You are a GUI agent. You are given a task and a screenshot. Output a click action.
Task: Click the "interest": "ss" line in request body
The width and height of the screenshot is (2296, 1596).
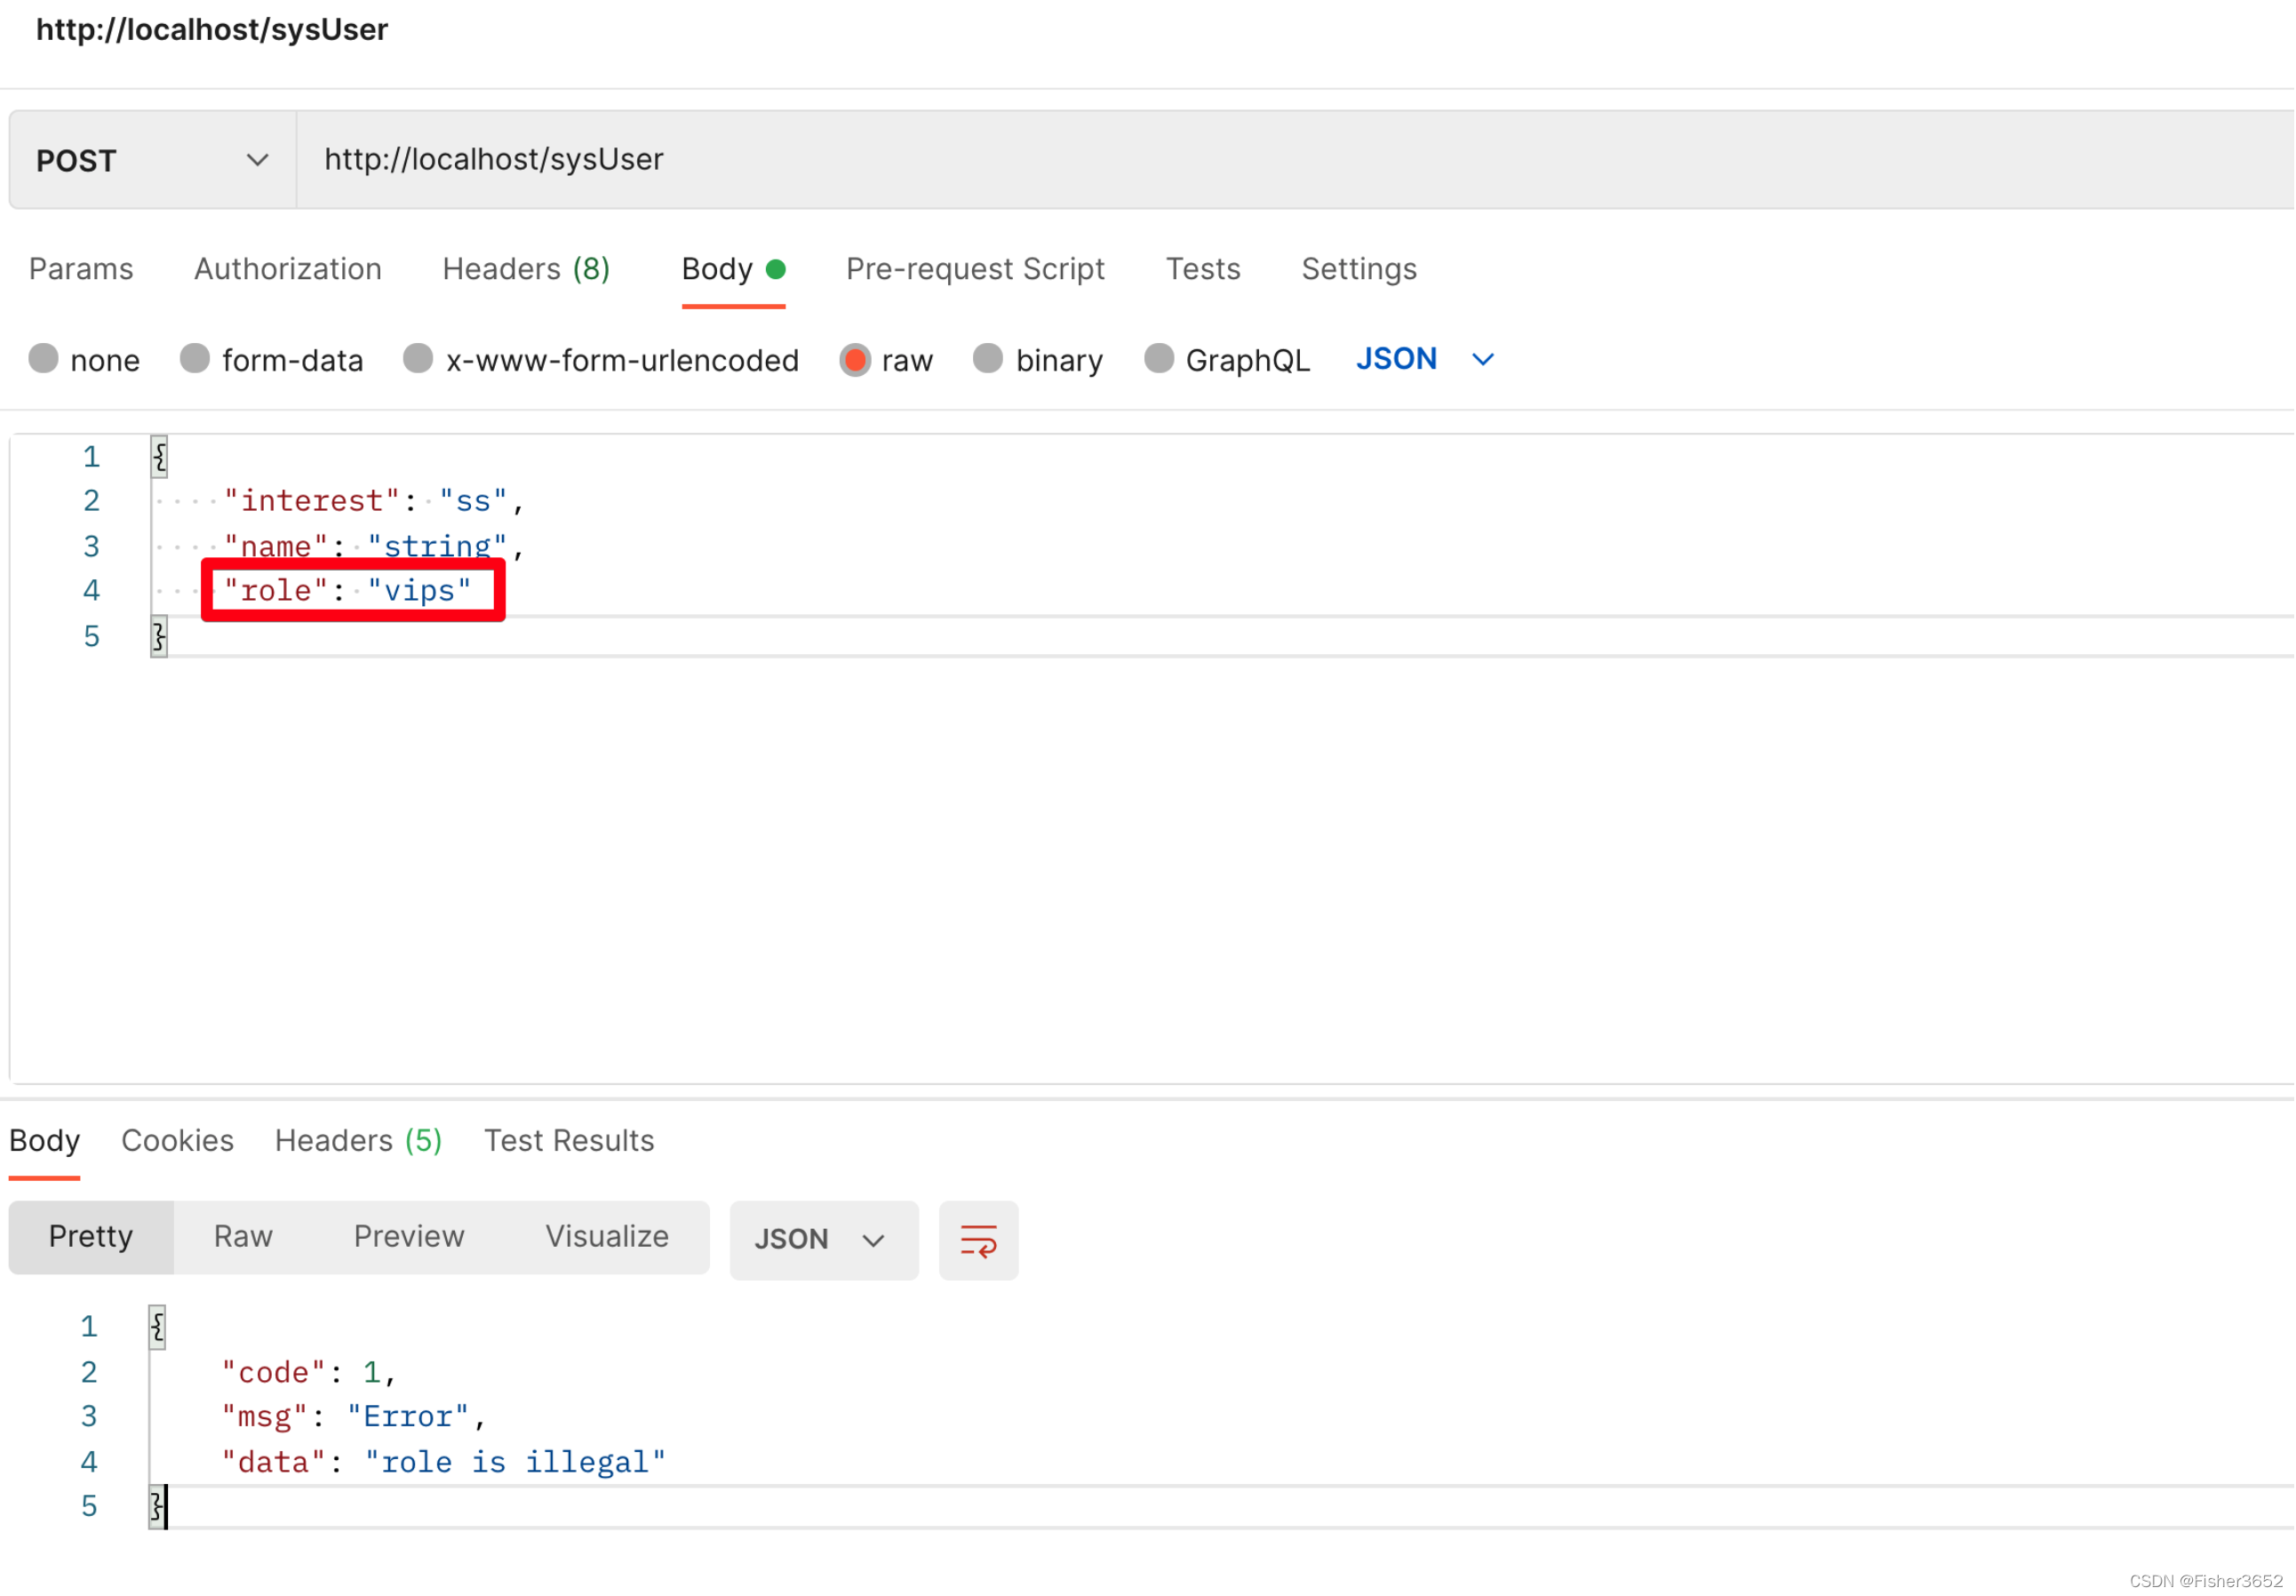point(373,500)
